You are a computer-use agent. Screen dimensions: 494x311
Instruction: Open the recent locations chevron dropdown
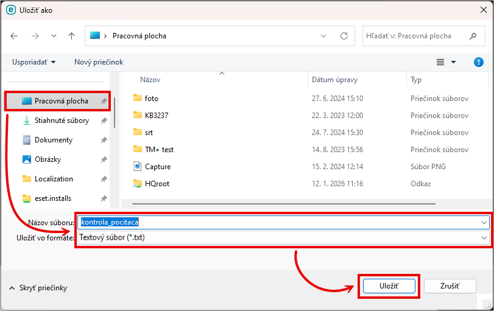(54, 36)
